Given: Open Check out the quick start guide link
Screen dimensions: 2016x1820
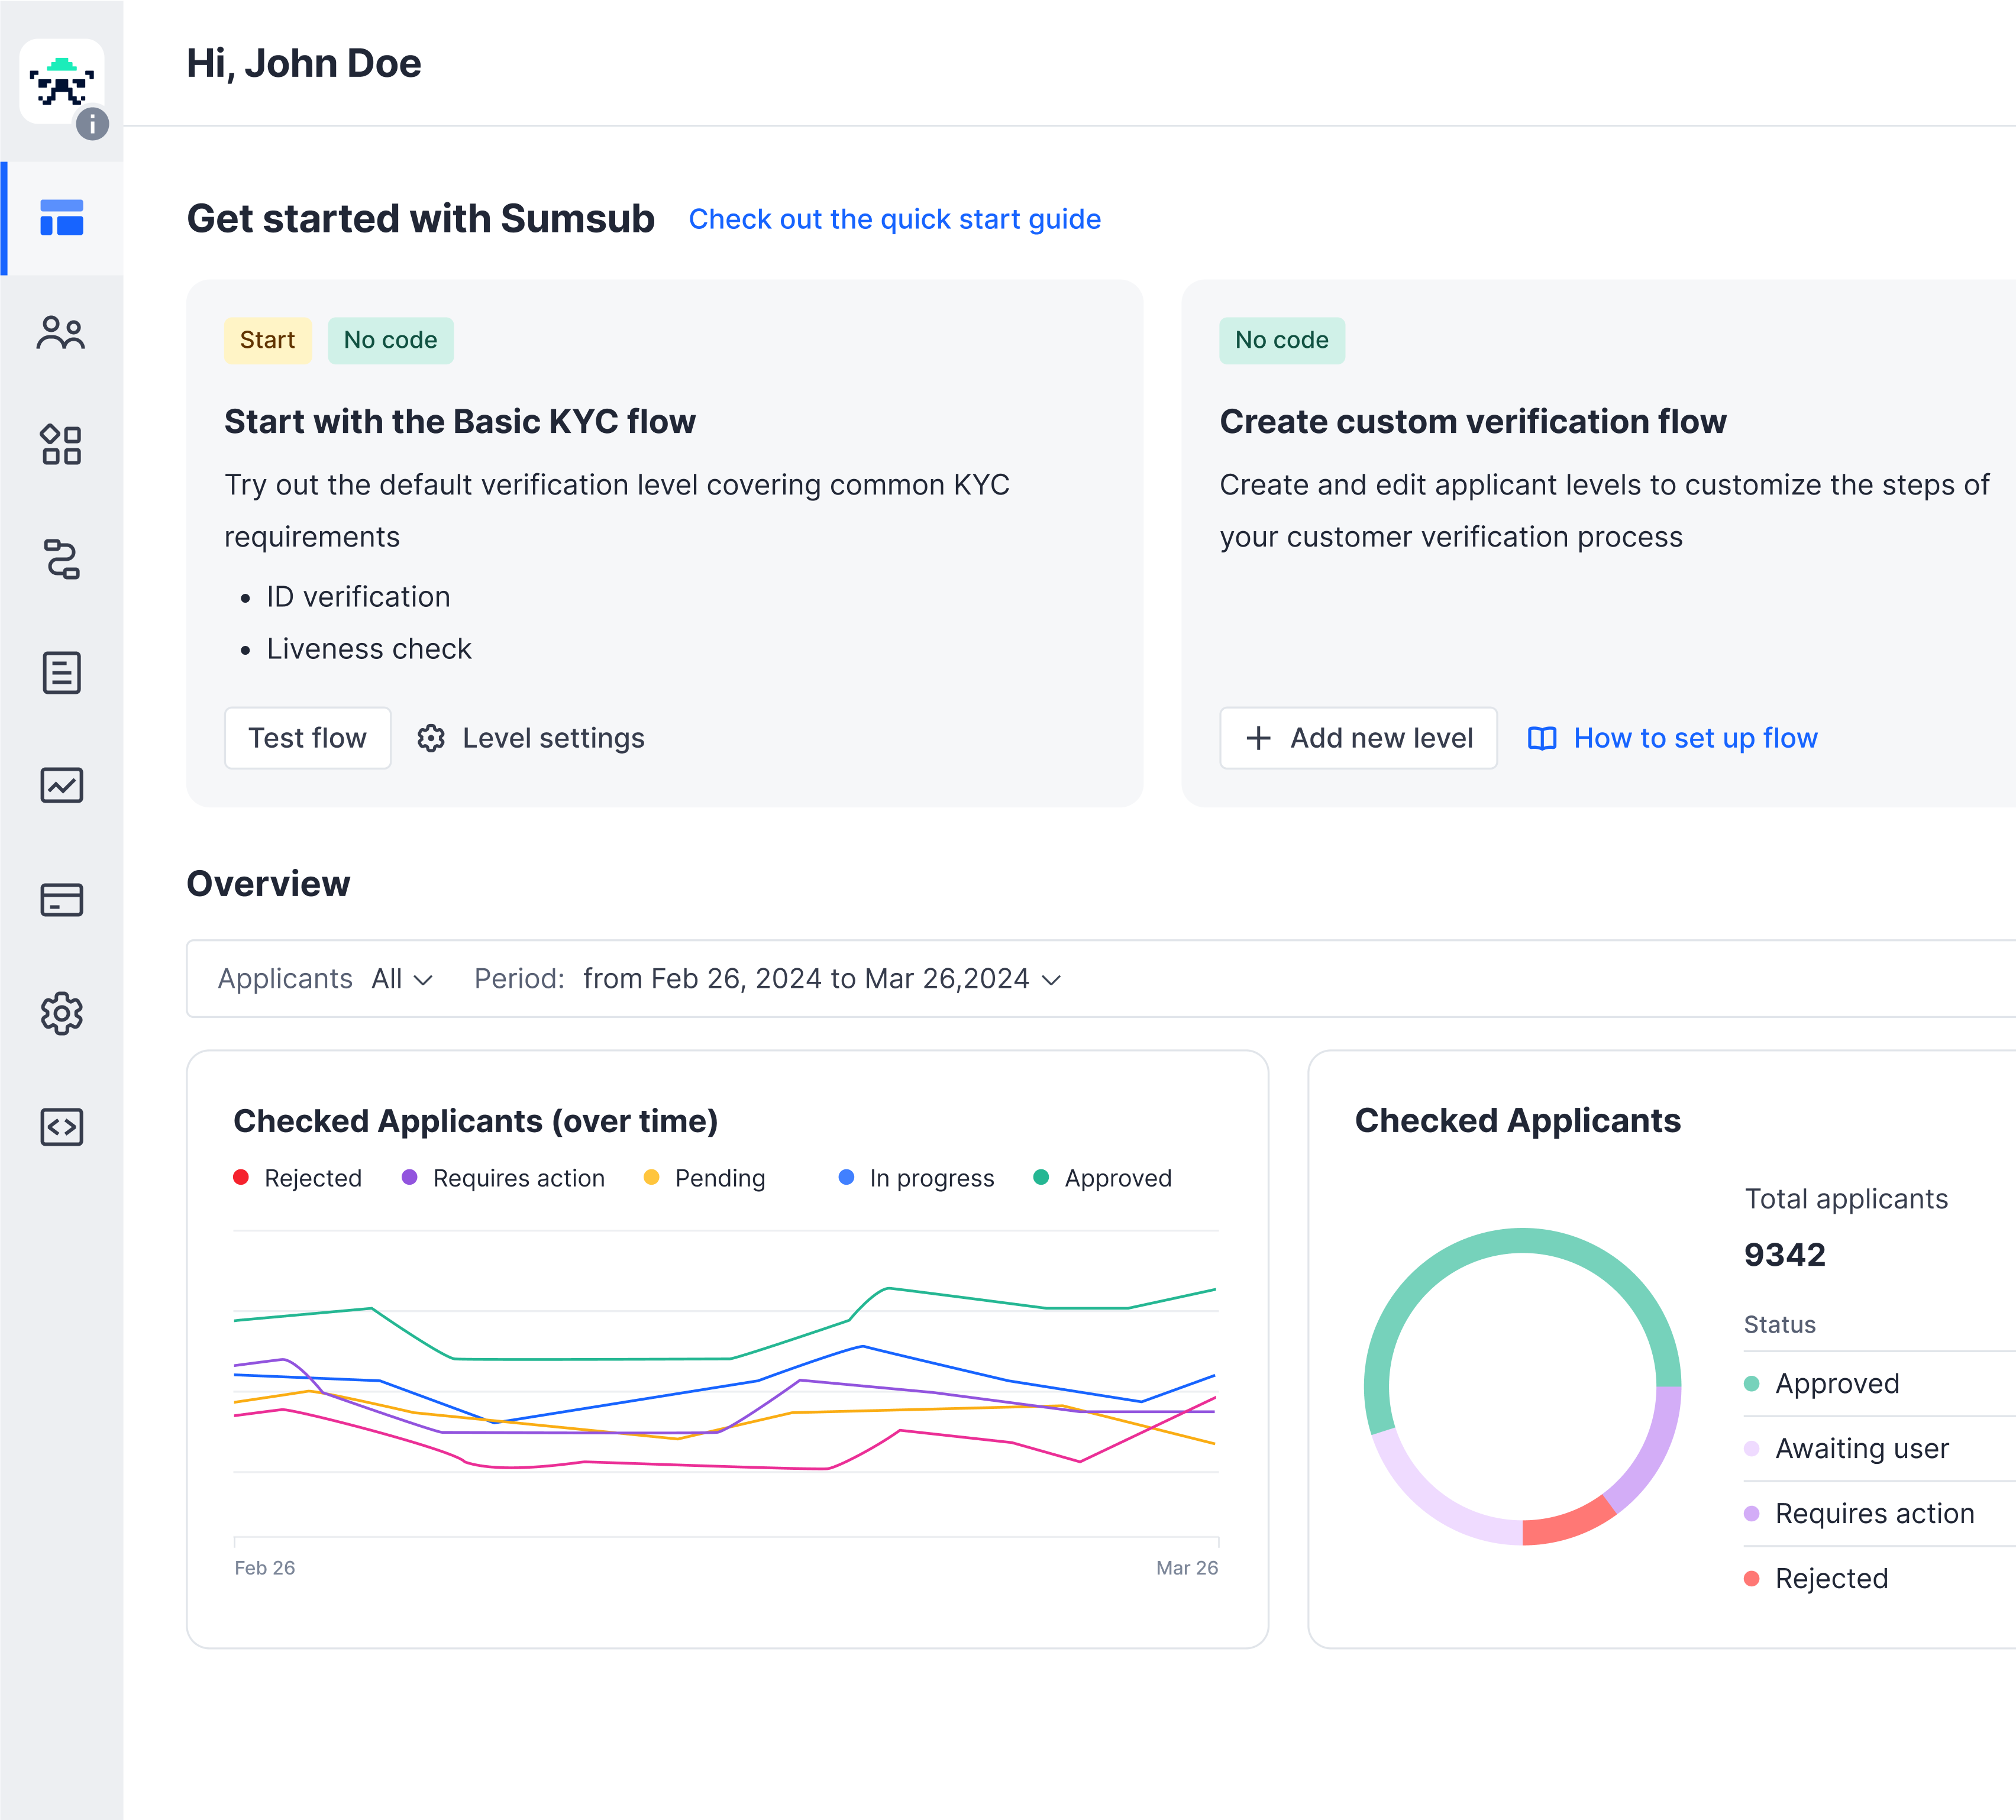Looking at the screenshot, I should (x=895, y=219).
